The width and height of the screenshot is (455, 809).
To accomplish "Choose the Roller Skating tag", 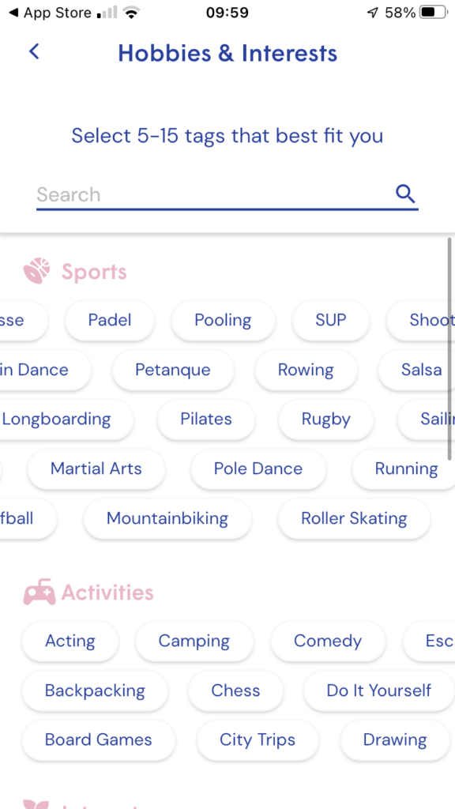I will 354,518.
